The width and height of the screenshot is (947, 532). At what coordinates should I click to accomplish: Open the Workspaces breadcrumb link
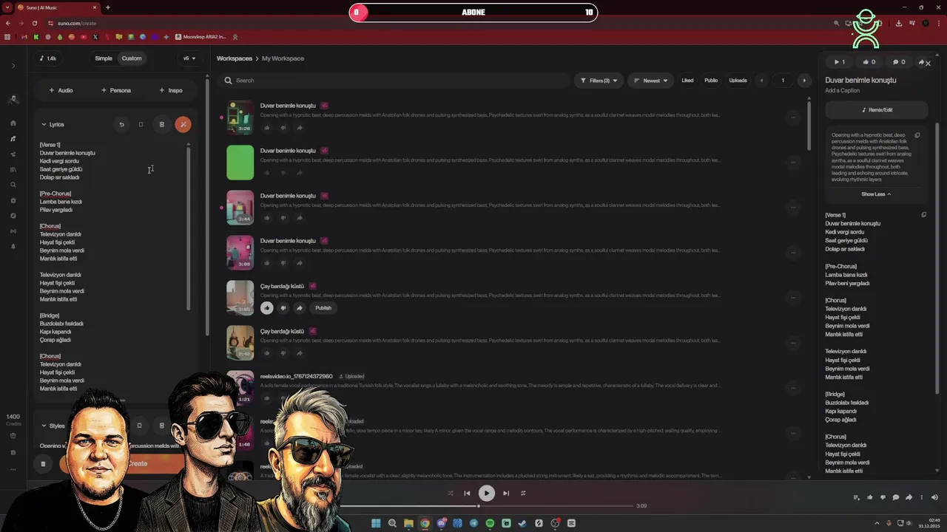[x=235, y=58]
